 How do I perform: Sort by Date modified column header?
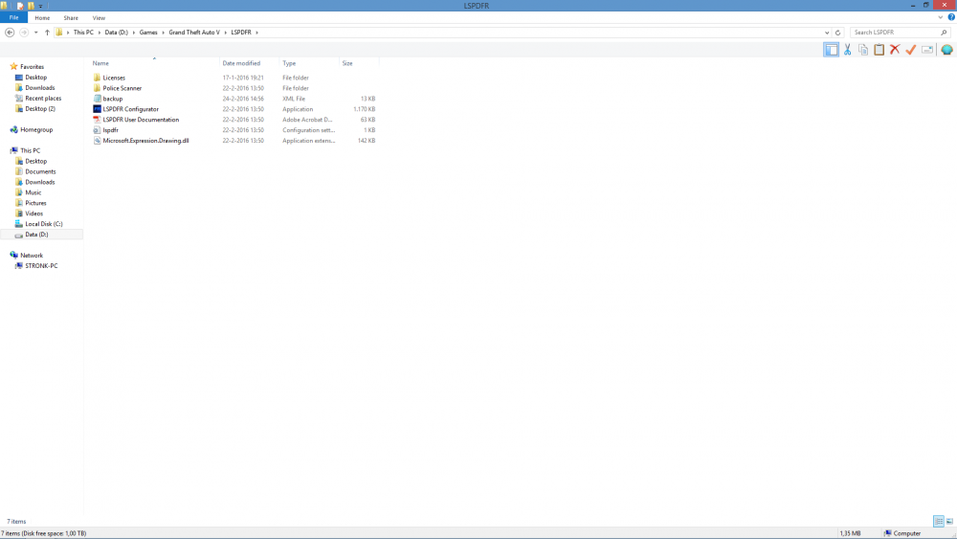point(241,63)
